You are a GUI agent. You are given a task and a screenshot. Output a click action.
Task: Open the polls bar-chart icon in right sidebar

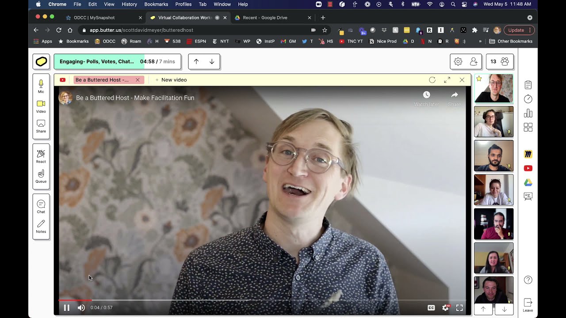coord(528,113)
